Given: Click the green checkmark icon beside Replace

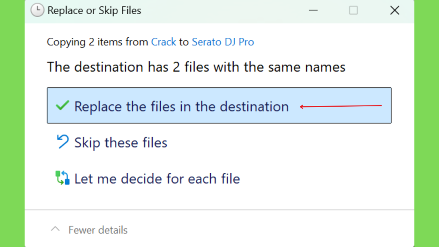Looking at the screenshot, I should click(62, 105).
